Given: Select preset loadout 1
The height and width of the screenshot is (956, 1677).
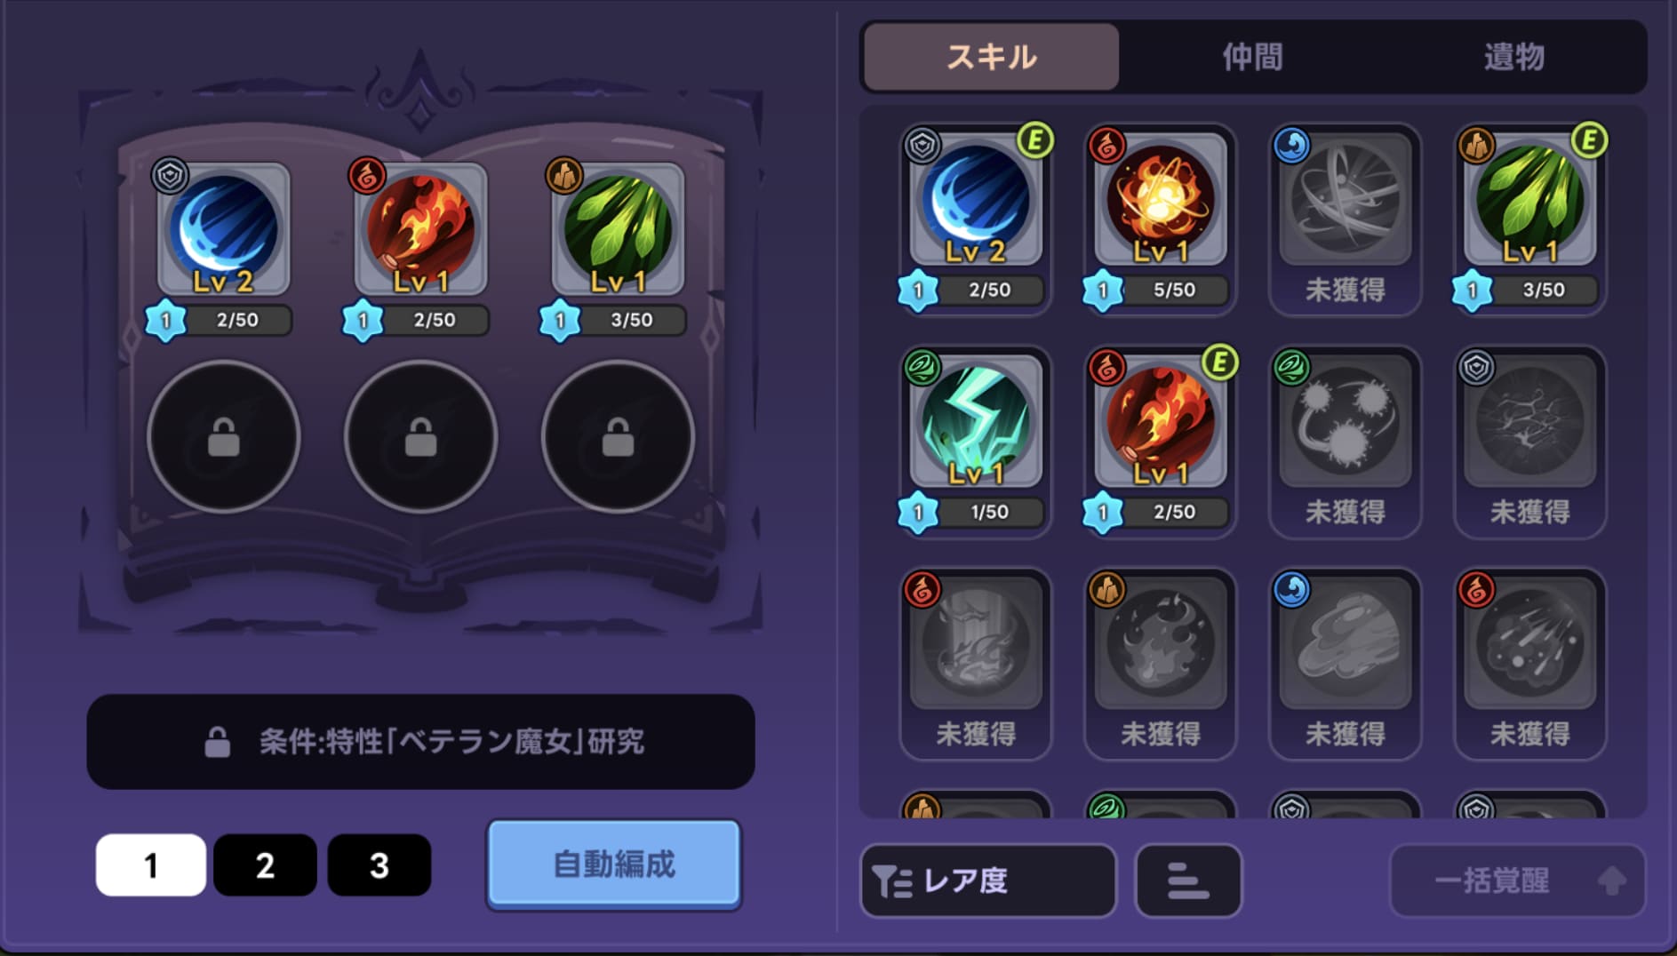Looking at the screenshot, I should pos(151,864).
